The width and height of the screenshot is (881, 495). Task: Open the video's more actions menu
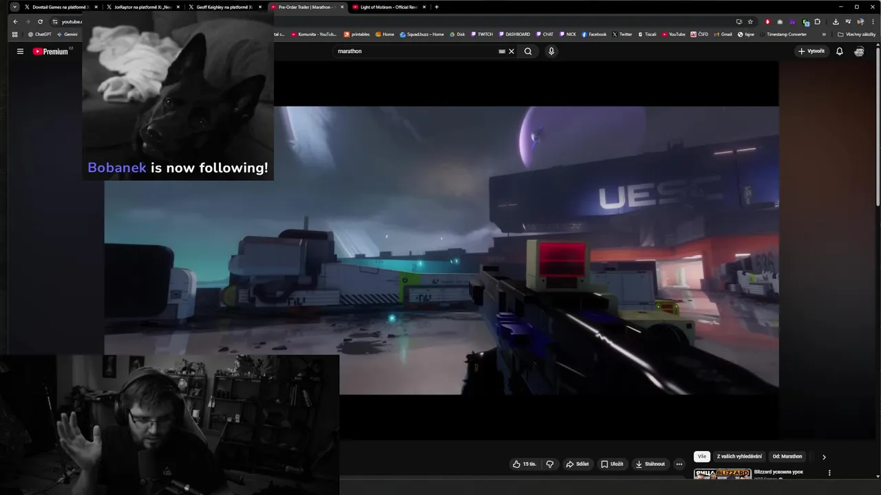(x=679, y=464)
